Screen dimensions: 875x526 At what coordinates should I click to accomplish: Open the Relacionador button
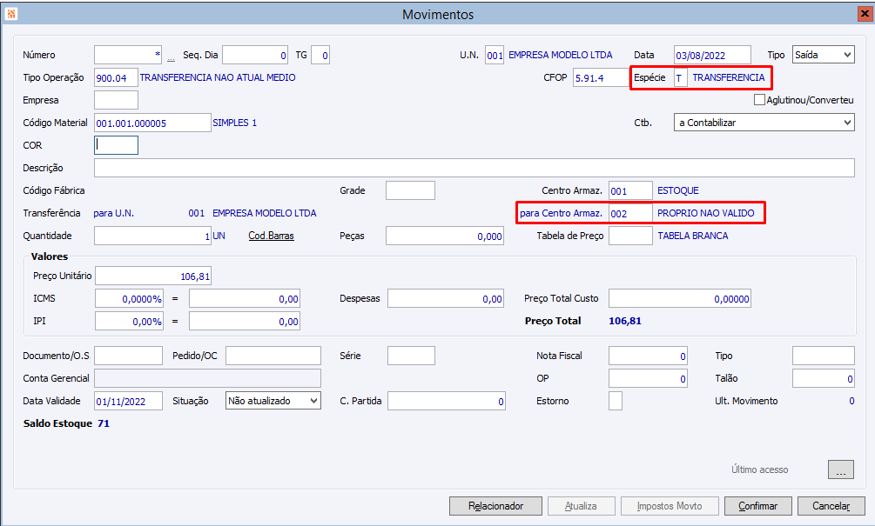click(495, 506)
